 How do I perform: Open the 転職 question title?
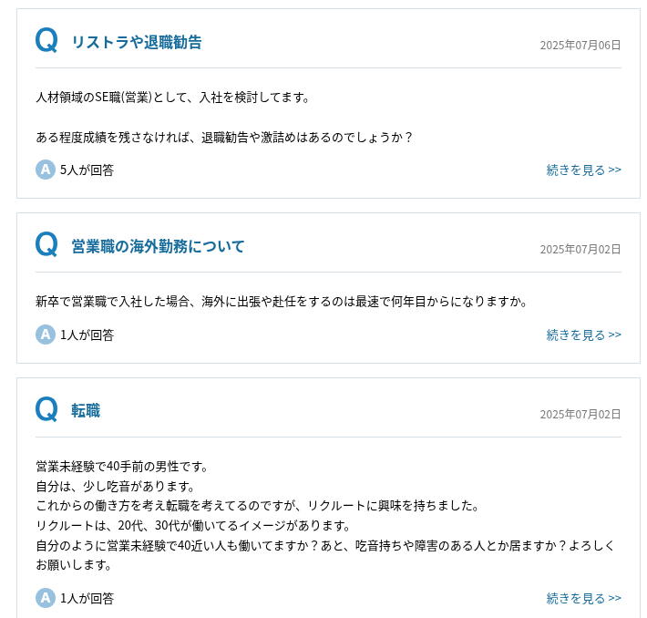point(86,411)
